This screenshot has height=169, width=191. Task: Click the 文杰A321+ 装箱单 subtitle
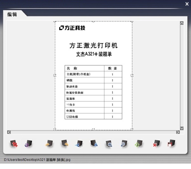tap(94, 54)
